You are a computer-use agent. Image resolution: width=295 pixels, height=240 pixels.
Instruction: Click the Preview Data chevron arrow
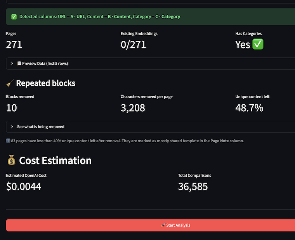[x=12, y=64]
